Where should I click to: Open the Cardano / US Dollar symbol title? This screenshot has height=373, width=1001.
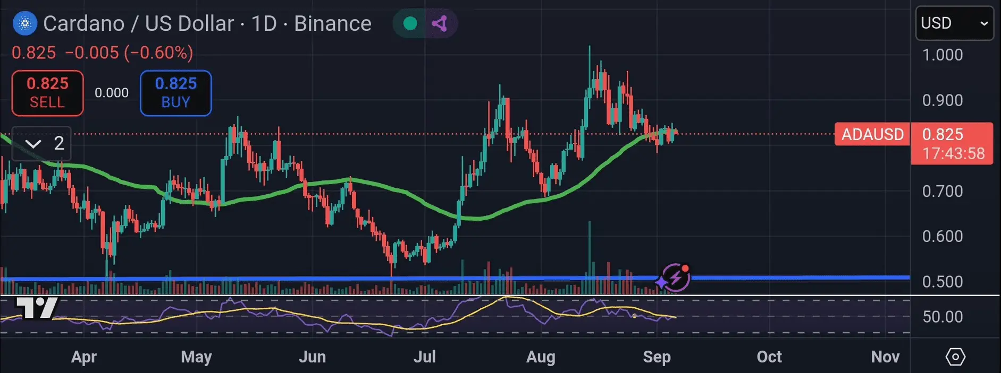pyautogui.click(x=207, y=23)
